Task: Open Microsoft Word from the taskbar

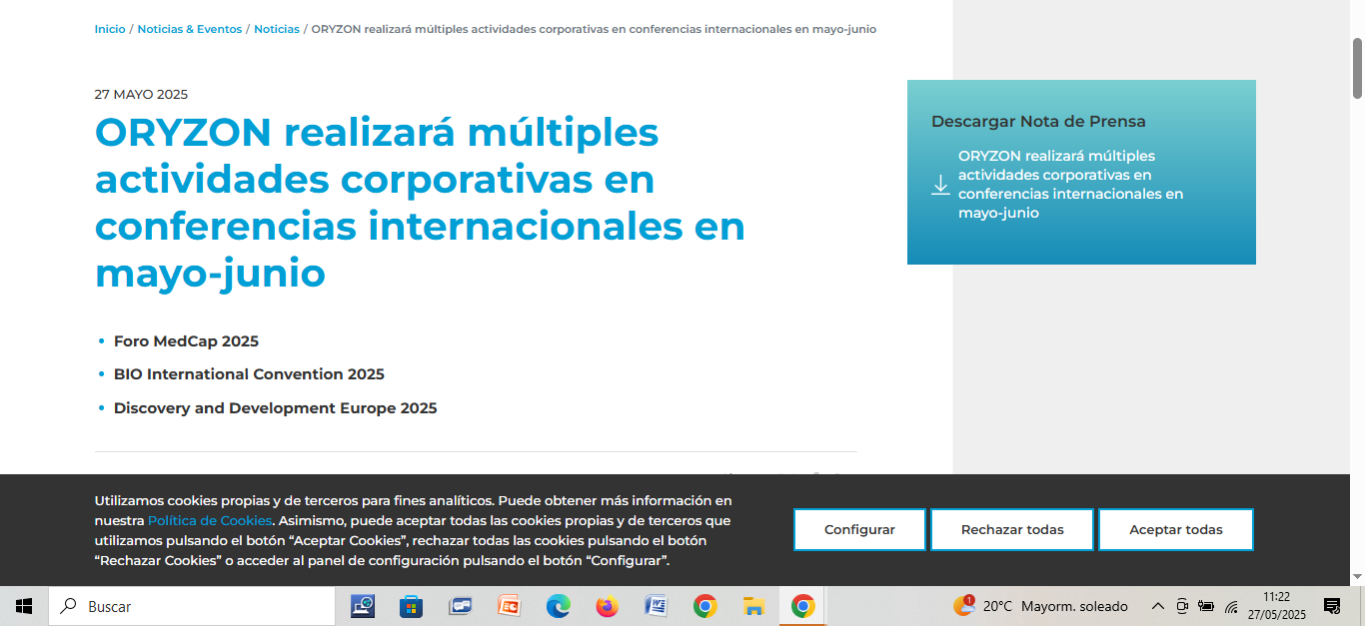Action: click(x=657, y=606)
